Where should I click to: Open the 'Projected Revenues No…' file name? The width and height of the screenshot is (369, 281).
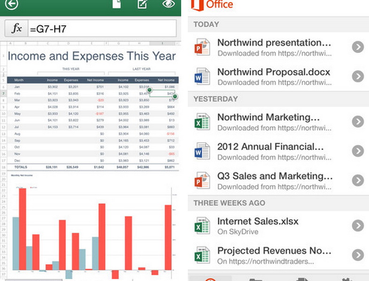274,251
